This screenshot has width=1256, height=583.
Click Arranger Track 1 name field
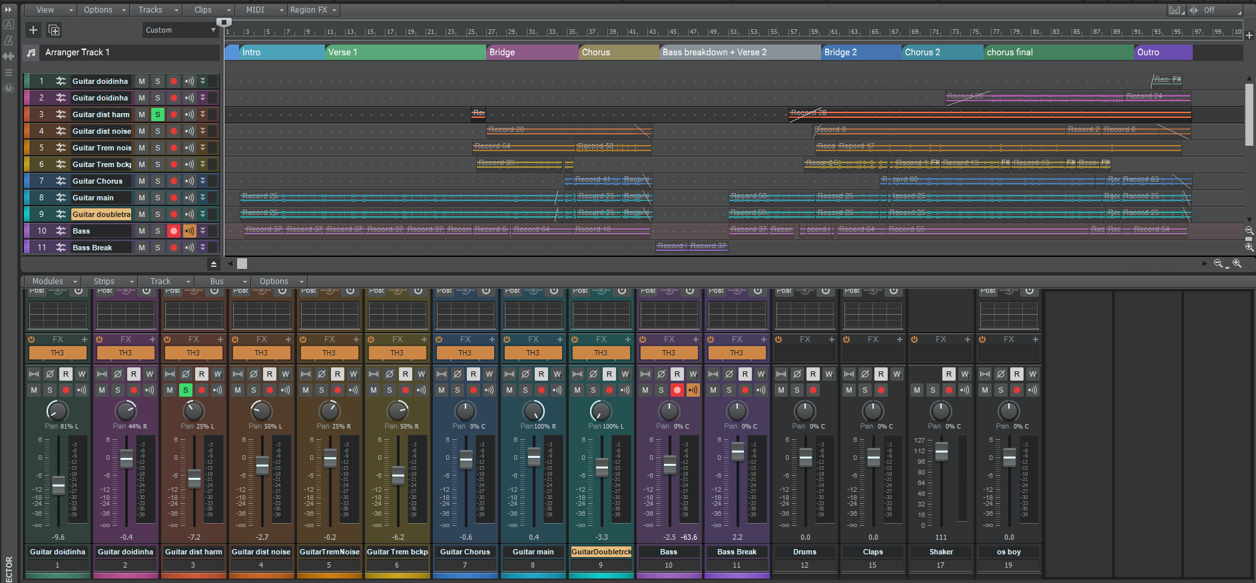point(130,53)
